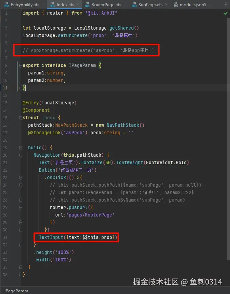Click line number 17 in the gutter
Image resolution: width=230 pixels, height=294 pixels.
pyautogui.click(x=5, y=133)
